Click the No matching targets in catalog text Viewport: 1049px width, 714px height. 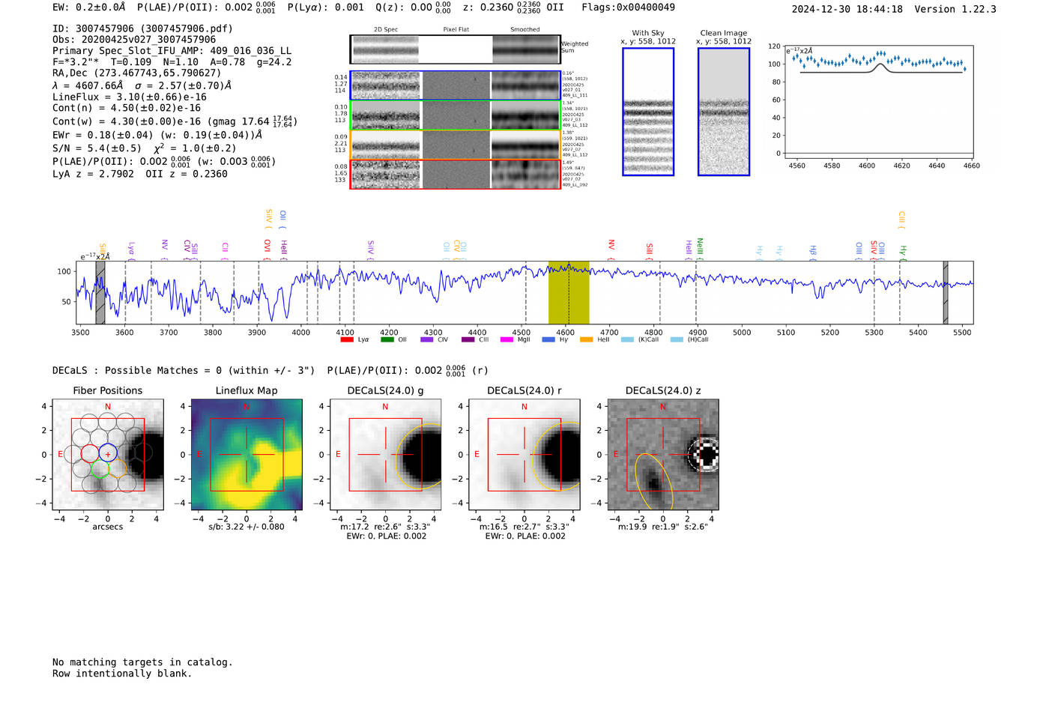click(x=142, y=662)
